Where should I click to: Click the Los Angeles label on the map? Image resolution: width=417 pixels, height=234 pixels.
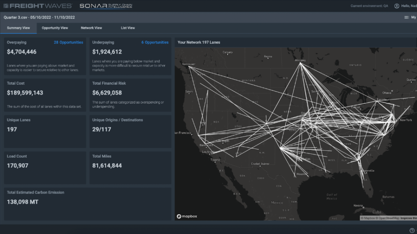point(209,152)
